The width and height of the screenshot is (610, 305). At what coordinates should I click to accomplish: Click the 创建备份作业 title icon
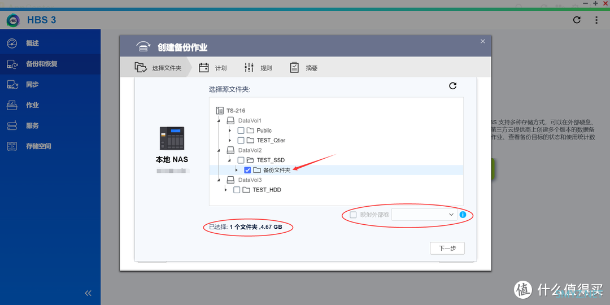143,47
